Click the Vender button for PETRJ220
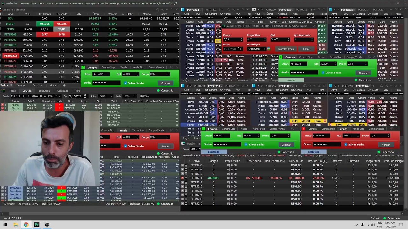The image size is (408, 229). tap(386, 145)
